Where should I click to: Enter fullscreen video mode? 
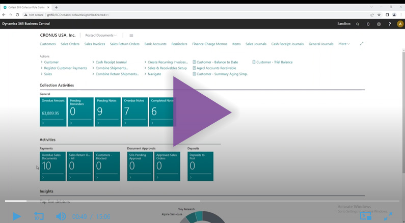pyautogui.click(x=388, y=216)
